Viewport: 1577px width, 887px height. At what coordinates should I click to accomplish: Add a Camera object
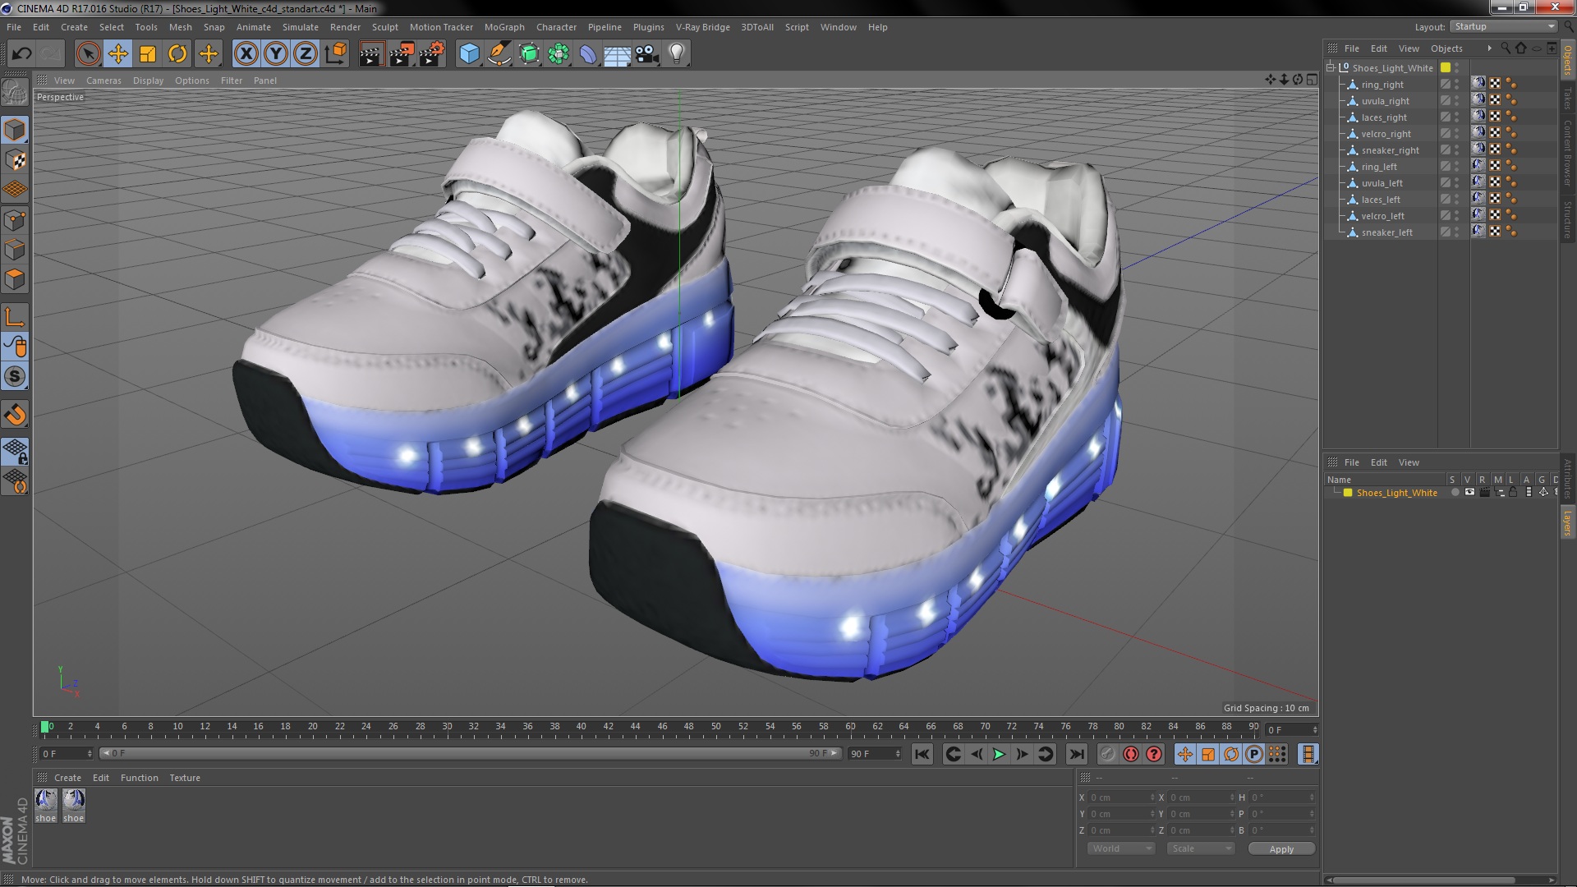click(647, 54)
